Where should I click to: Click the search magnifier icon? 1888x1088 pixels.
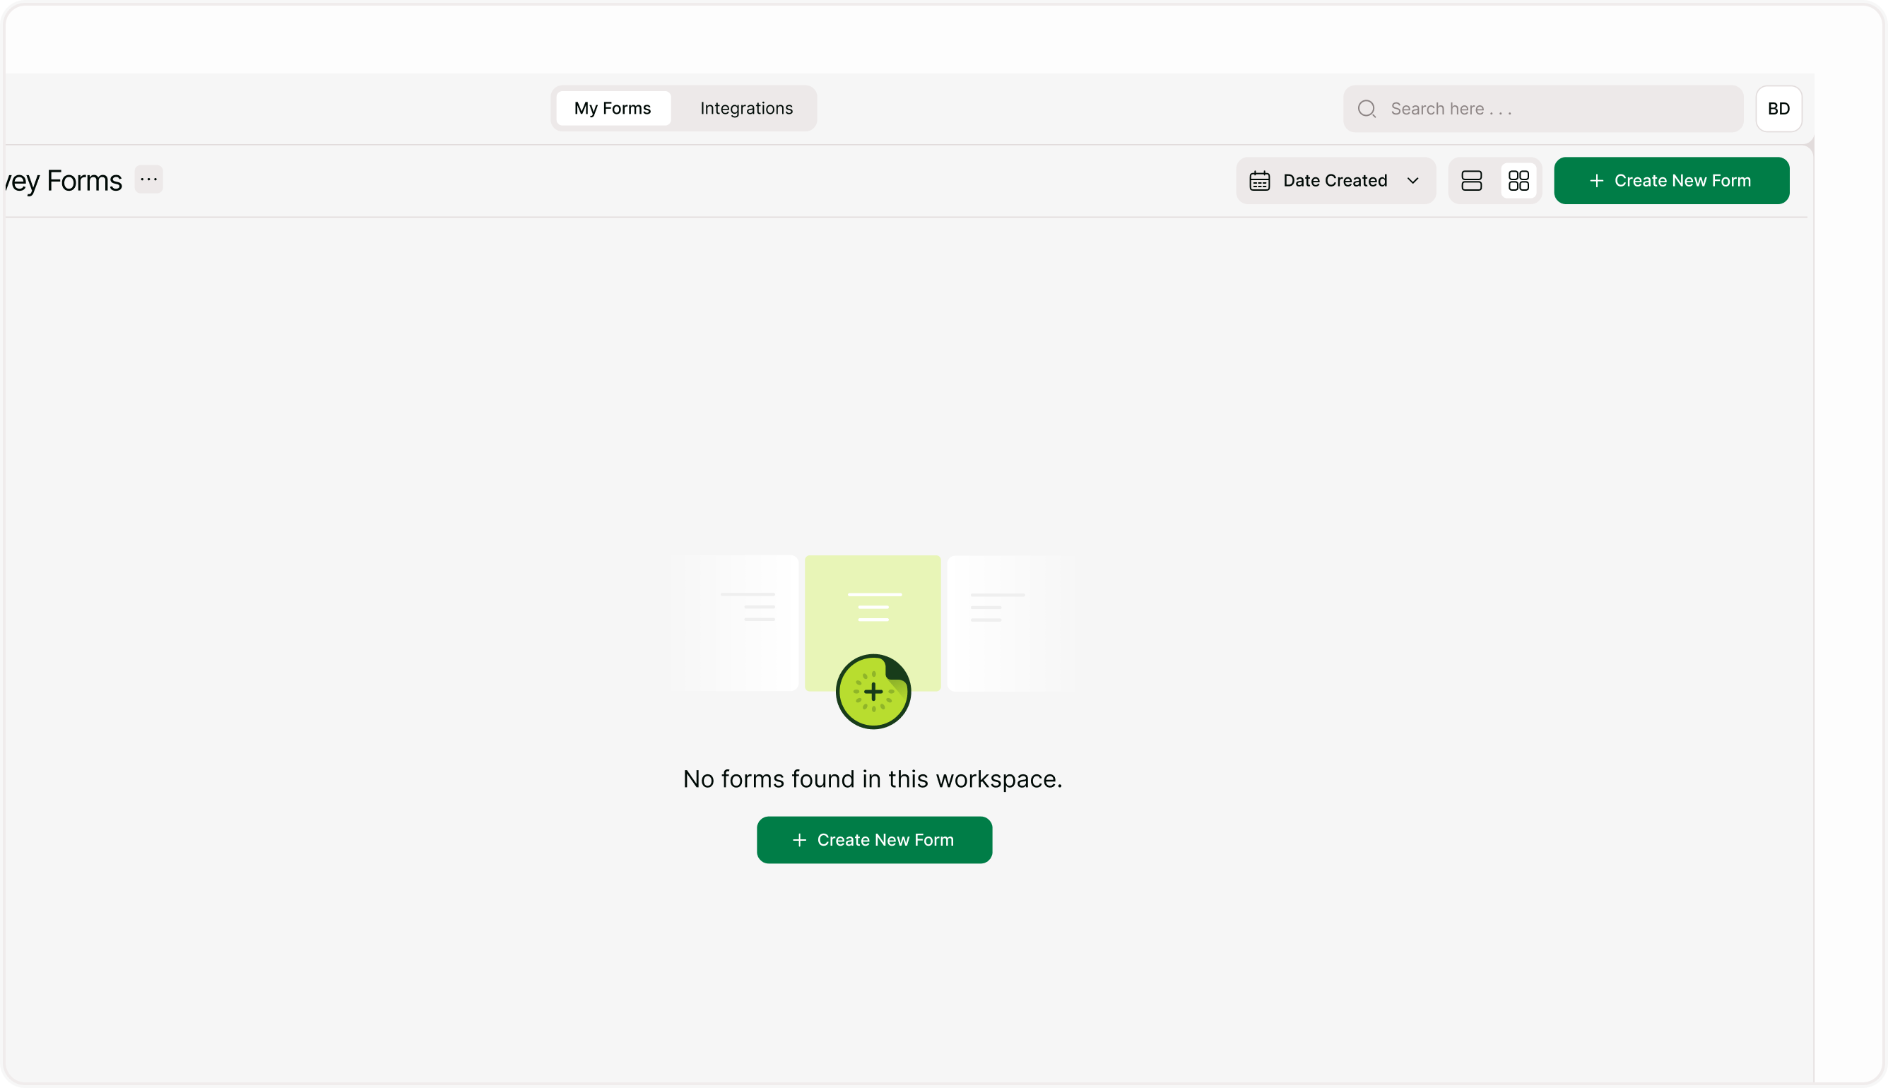click(x=1367, y=109)
